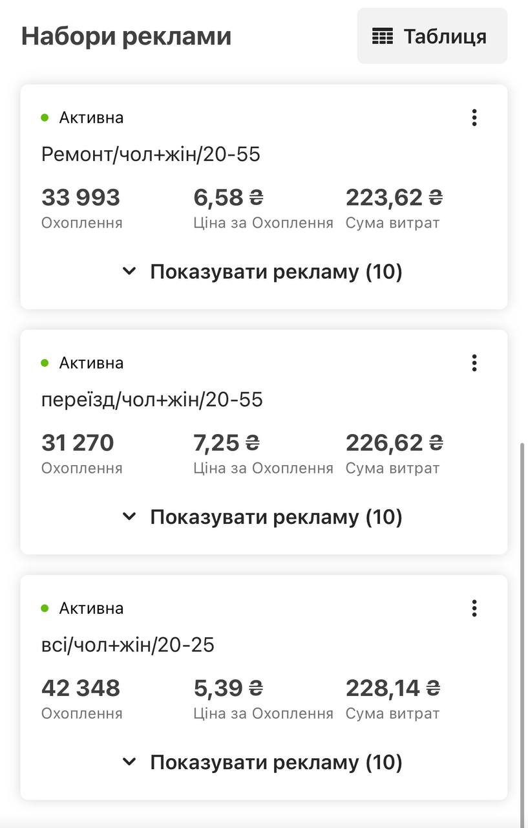Expand Показувати рекламу (10) under переїзд set
This screenshot has width=528, height=828.
(x=262, y=517)
